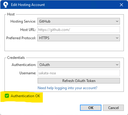Focus the Host URL field
This screenshot has width=128, height=115.
pos(78,30)
